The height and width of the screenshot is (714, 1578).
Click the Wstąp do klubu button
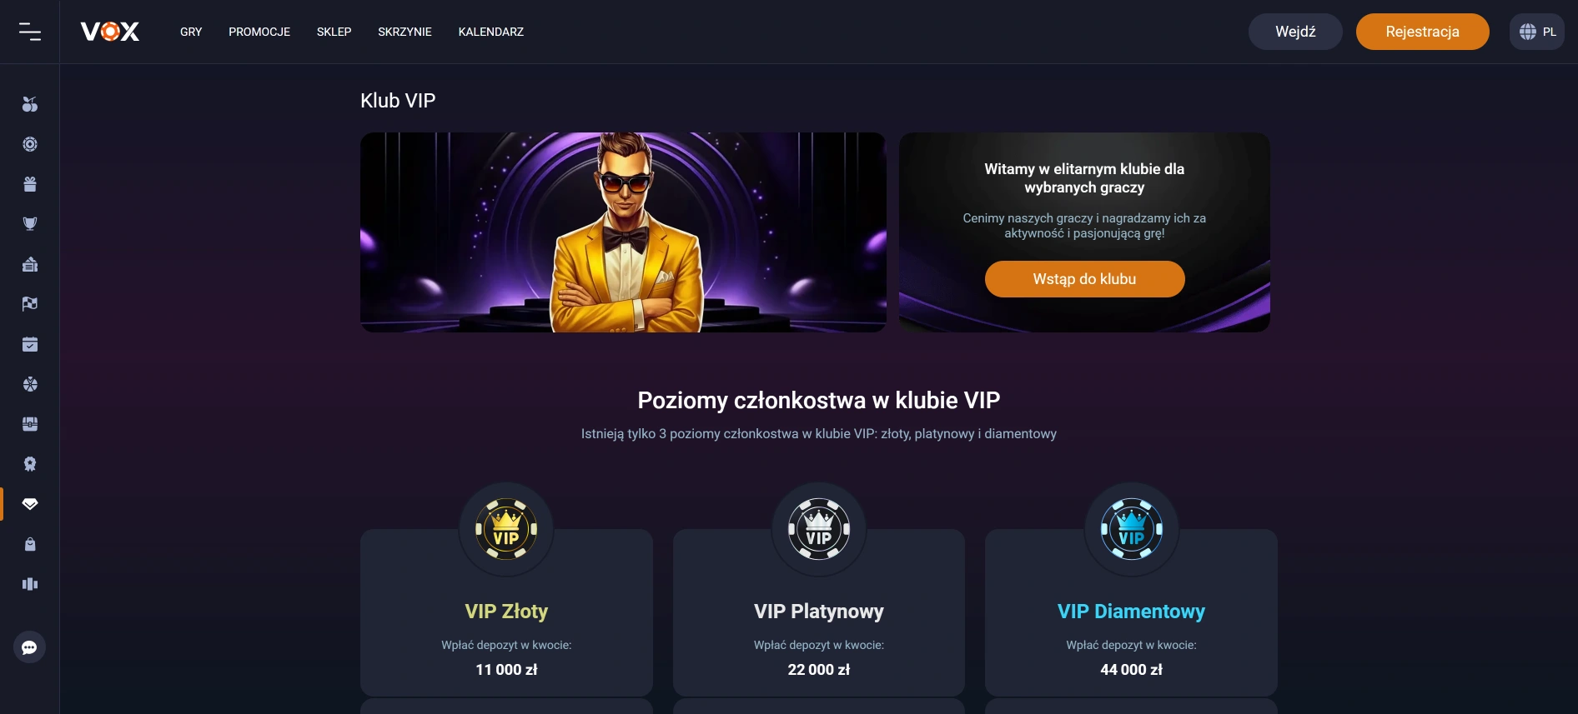[1084, 278]
